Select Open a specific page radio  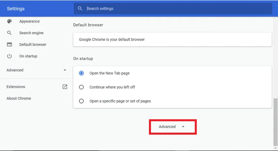click(81, 101)
